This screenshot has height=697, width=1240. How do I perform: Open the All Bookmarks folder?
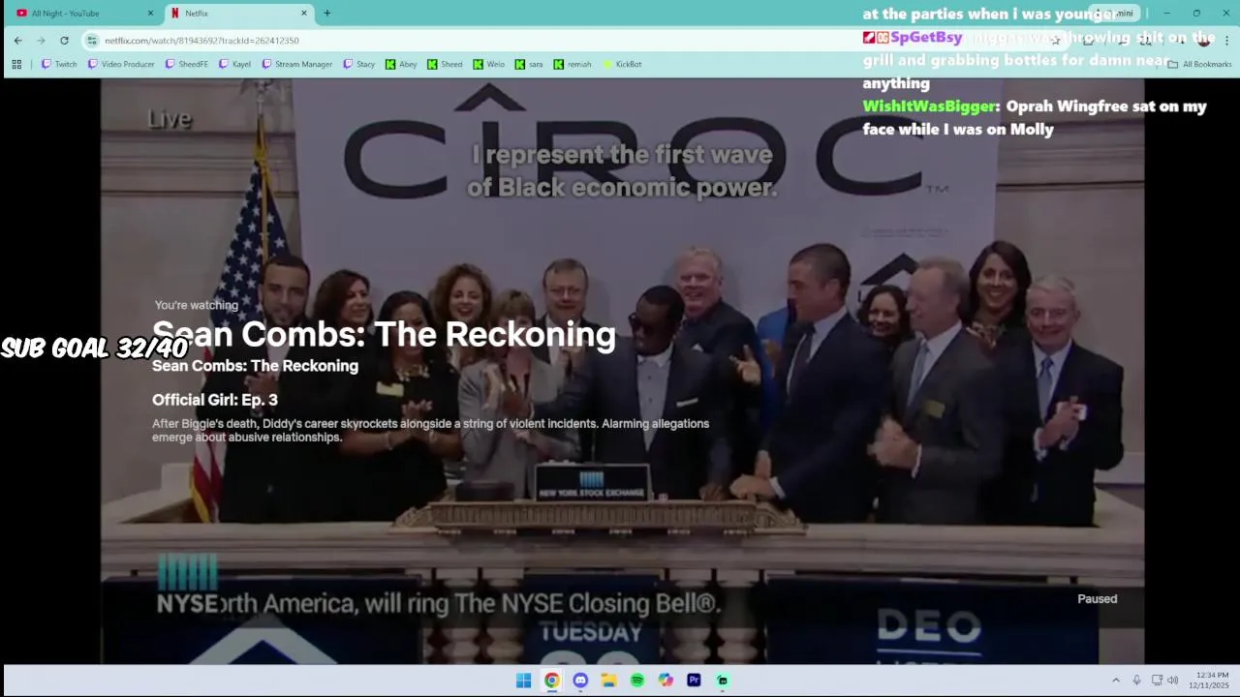pos(1199,64)
